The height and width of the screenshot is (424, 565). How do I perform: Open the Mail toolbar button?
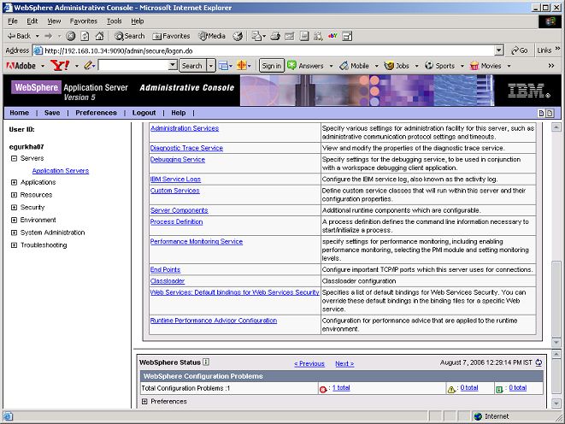(258, 36)
